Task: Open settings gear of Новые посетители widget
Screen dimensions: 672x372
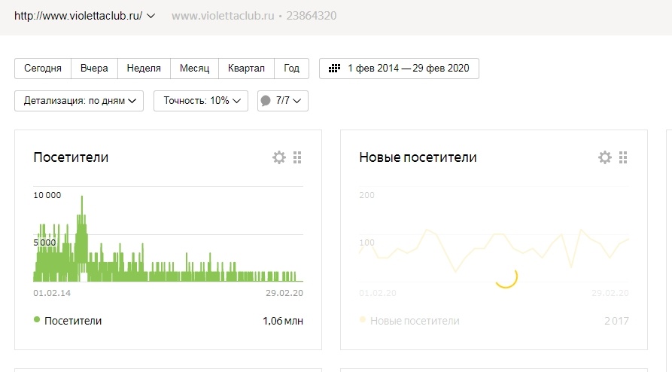Action: coord(605,157)
